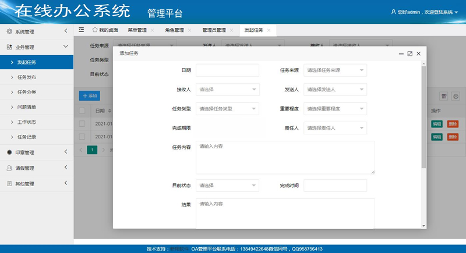The width and height of the screenshot is (466, 253).
Task: Click the user icon beside admin greeting
Action: click(394, 12)
